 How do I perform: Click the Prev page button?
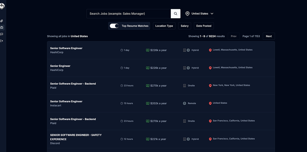pos(234,36)
